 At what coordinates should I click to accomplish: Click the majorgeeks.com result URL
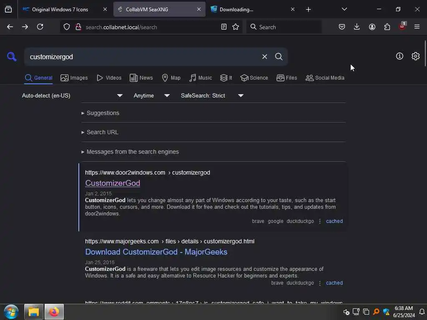170,241
